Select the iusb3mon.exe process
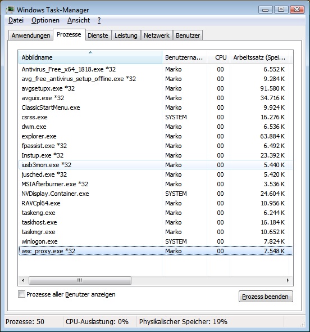This screenshot has height=332, width=310. [x=156, y=165]
